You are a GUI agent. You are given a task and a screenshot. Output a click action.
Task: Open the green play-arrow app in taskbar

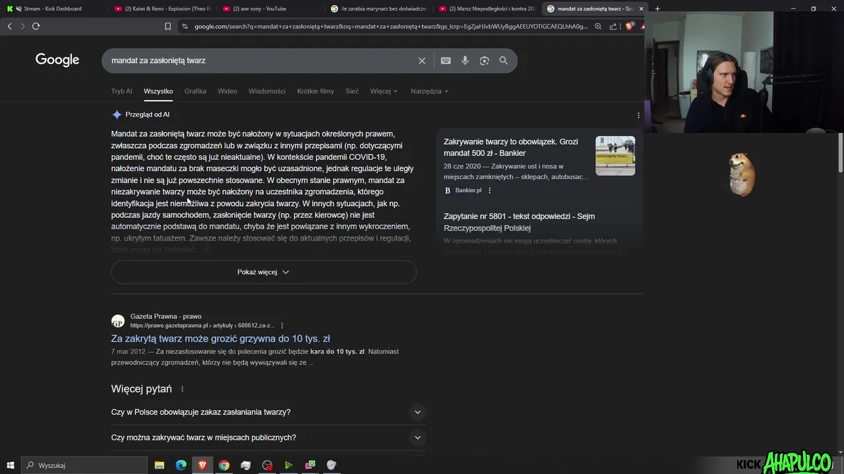(289, 465)
